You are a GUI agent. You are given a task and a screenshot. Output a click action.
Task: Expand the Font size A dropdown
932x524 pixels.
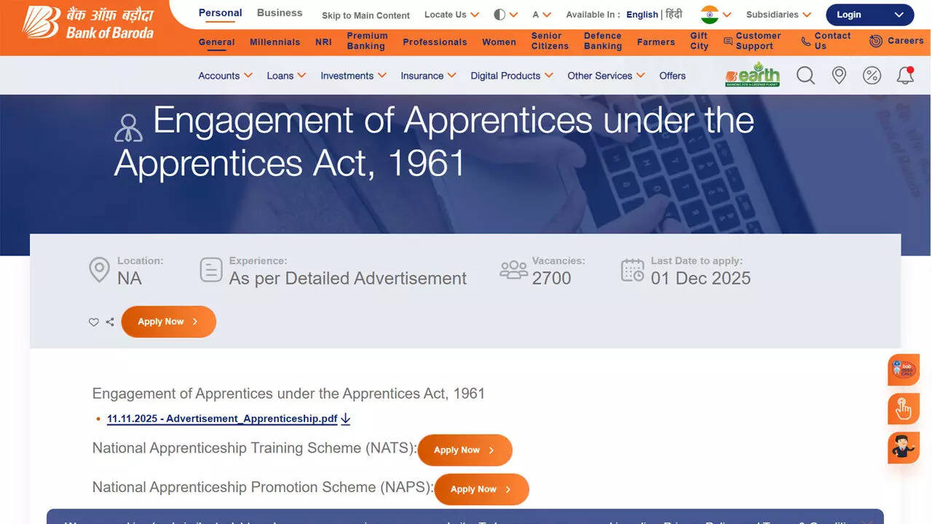[541, 15]
